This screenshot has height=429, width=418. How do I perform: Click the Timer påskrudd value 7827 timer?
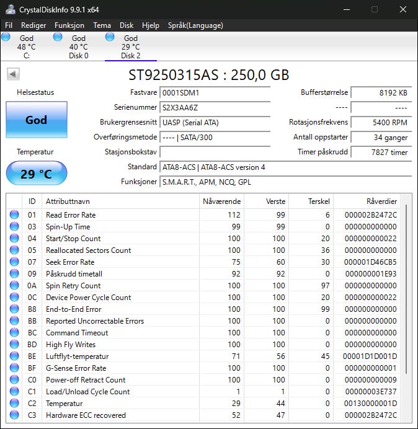381,152
